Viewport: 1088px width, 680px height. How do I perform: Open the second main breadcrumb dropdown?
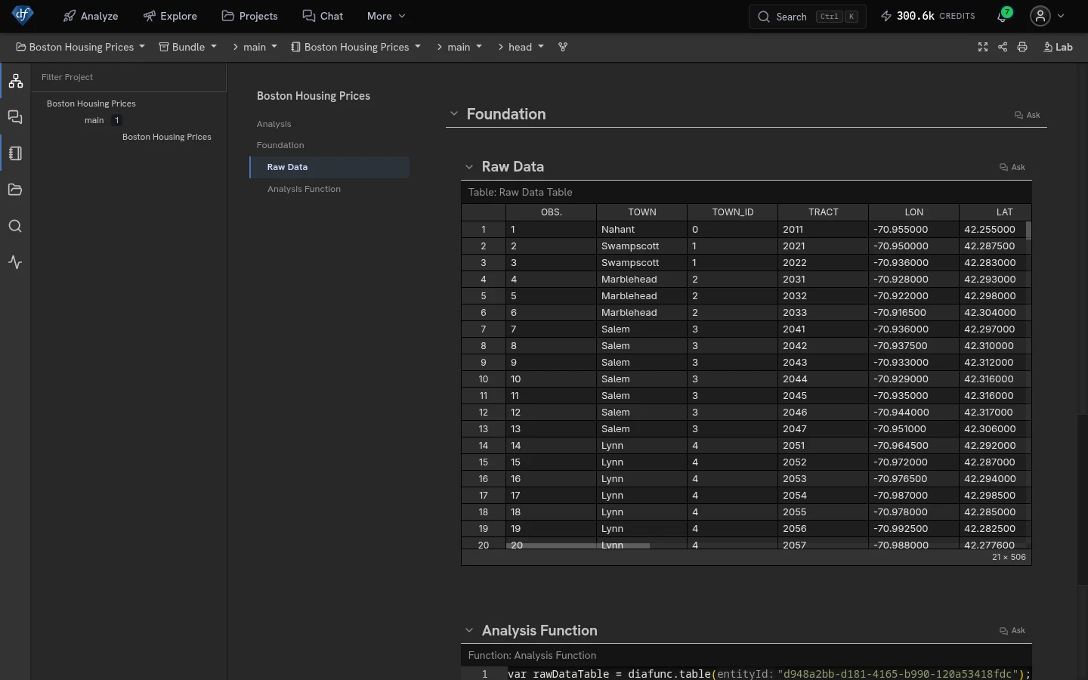(459, 47)
